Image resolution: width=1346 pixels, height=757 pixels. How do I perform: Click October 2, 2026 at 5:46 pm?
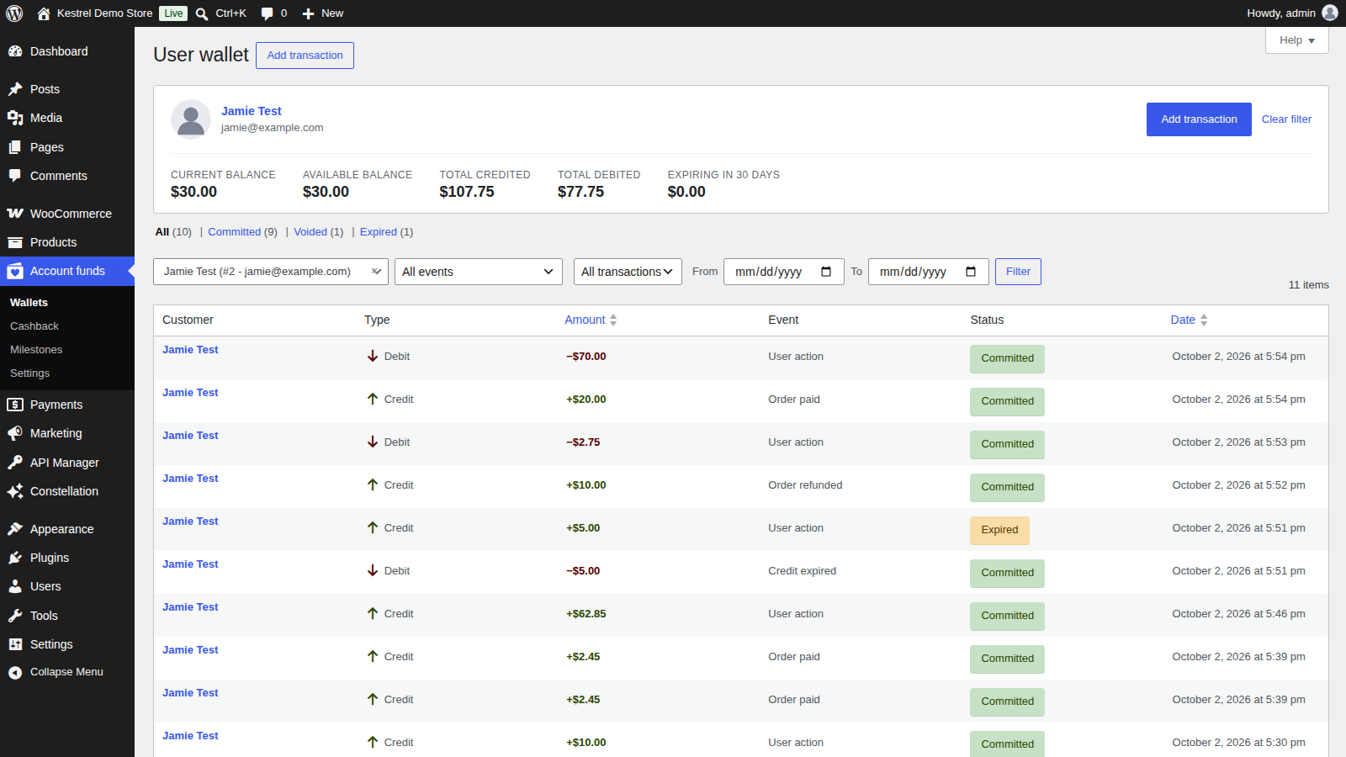(1238, 614)
